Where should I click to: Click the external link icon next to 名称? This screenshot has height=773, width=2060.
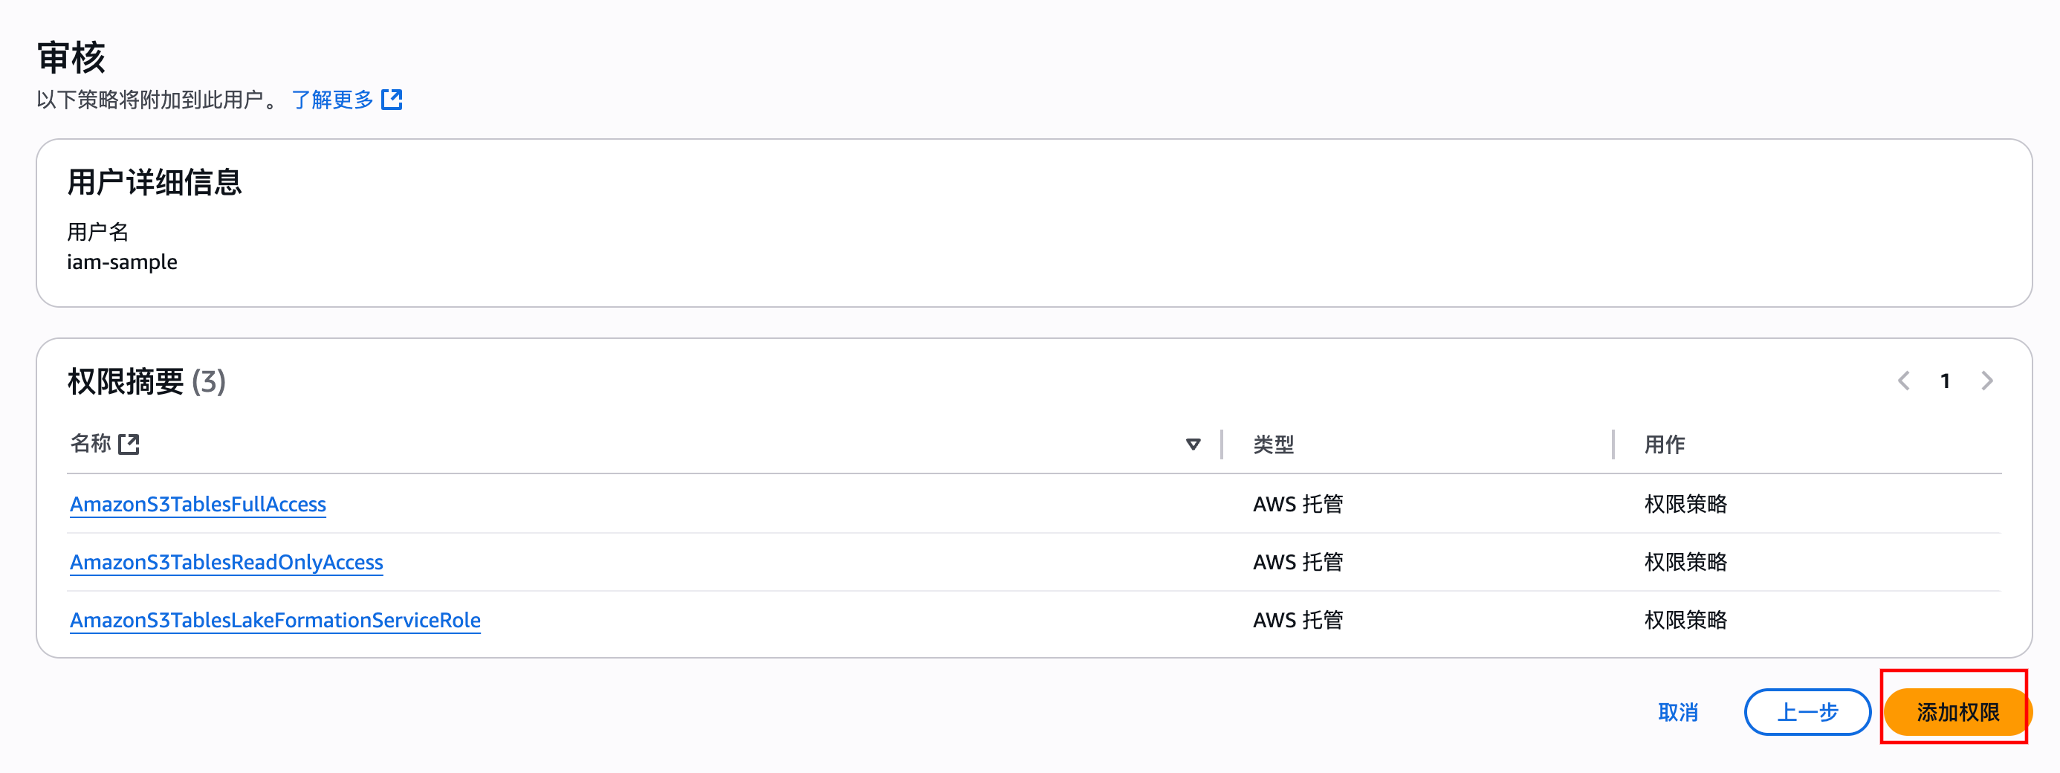click(129, 444)
